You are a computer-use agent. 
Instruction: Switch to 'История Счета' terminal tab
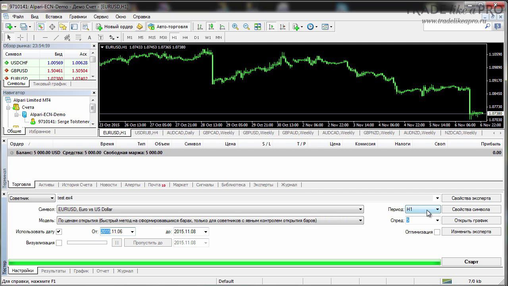point(77,185)
